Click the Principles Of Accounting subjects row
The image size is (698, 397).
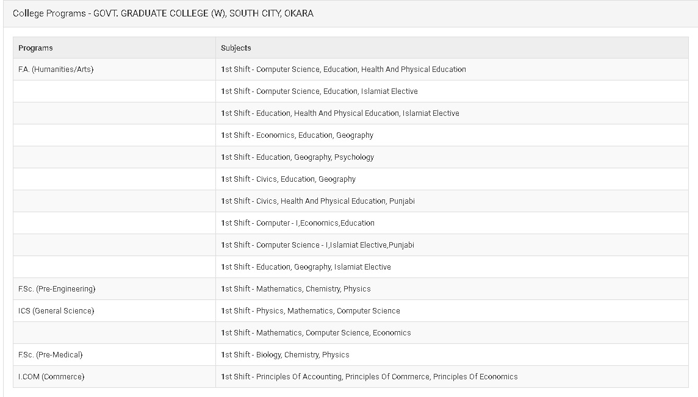coord(452,376)
